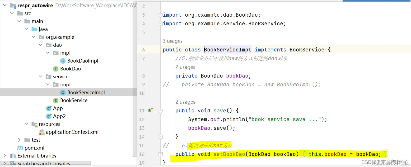Click the src folder icon
The image size is (411, 167).
pyautogui.click(x=20, y=13)
